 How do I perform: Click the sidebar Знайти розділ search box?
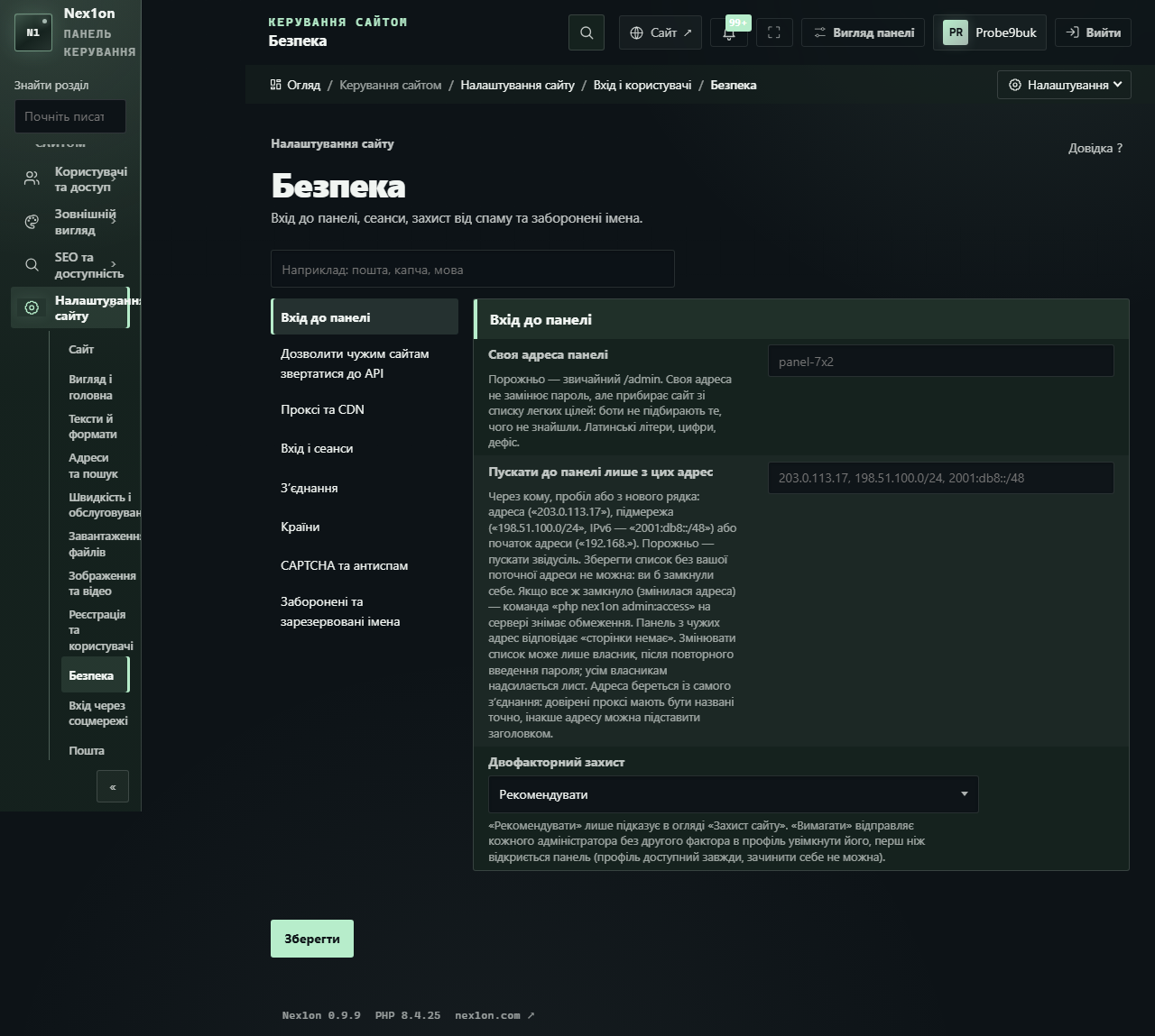[x=70, y=116]
